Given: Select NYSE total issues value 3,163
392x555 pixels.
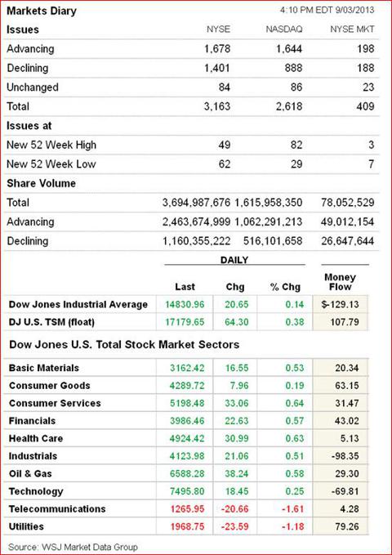Looking at the screenshot, I should pyautogui.click(x=217, y=106).
